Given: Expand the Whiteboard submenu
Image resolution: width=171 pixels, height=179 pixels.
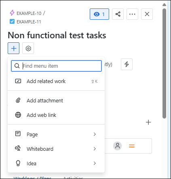Looking at the screenshot, I should [x=56, y=149].
